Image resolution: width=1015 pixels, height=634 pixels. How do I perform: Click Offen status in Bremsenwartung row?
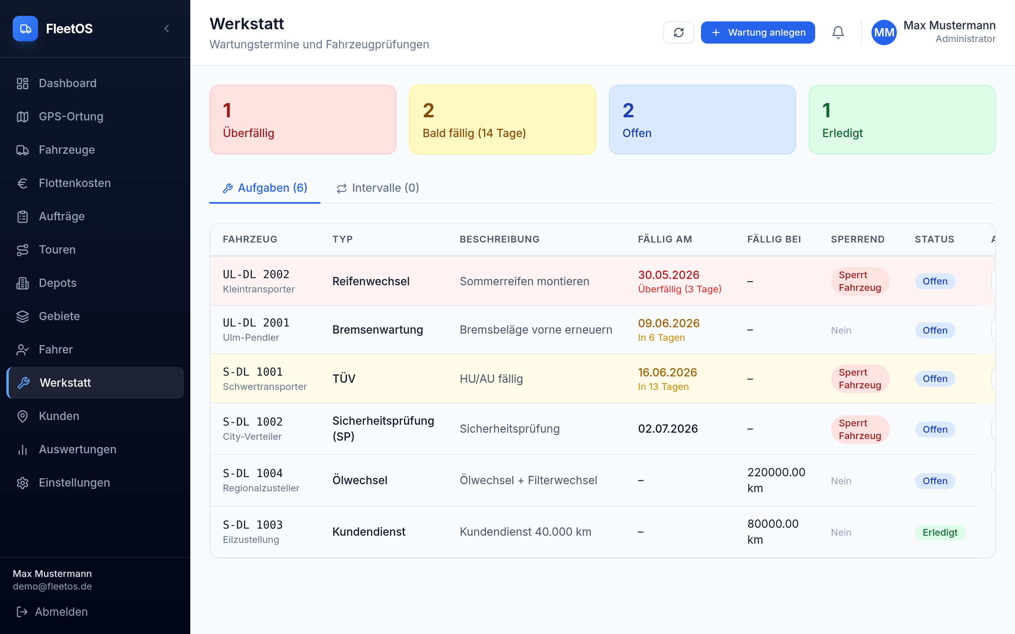point(935,330)
